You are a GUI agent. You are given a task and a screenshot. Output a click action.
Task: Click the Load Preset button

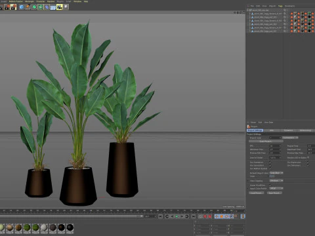(257, 193)
